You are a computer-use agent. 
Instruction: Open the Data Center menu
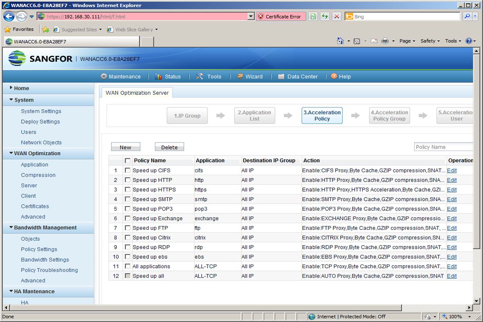[x=298, y=76]
